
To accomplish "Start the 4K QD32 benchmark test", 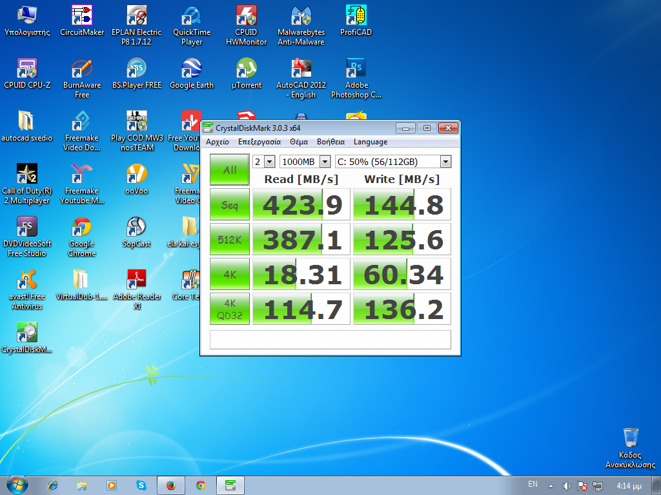I will click(230, 309).
